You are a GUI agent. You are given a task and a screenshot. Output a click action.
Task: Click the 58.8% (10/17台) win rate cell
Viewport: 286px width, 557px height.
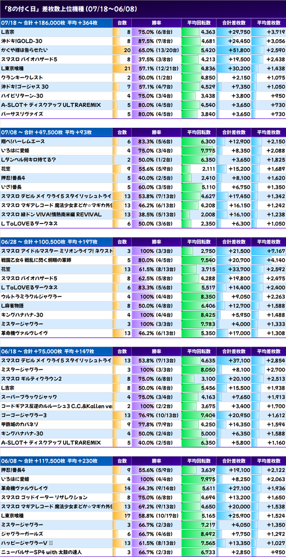click(156, 516)
